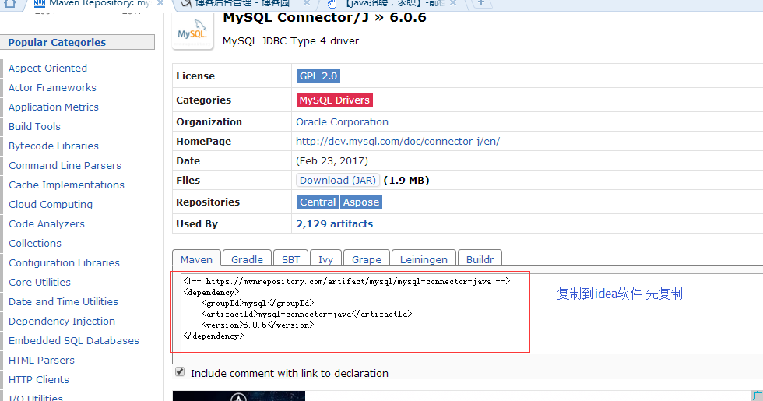Open the Build Tools category
The image size is (763, 401).
click(34, 126)
